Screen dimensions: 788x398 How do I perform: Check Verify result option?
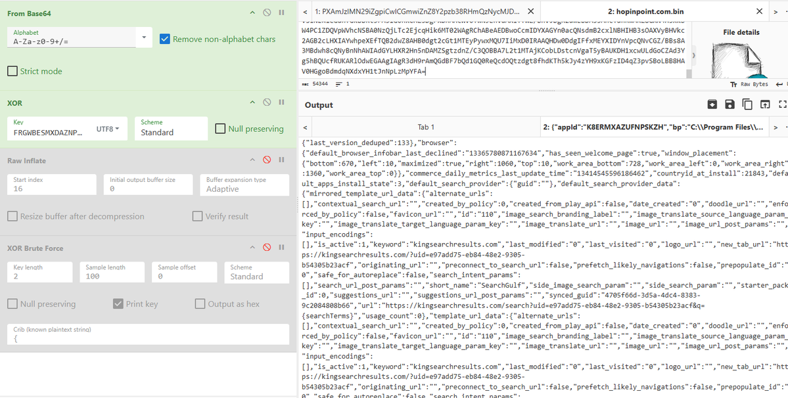(198, 216)
